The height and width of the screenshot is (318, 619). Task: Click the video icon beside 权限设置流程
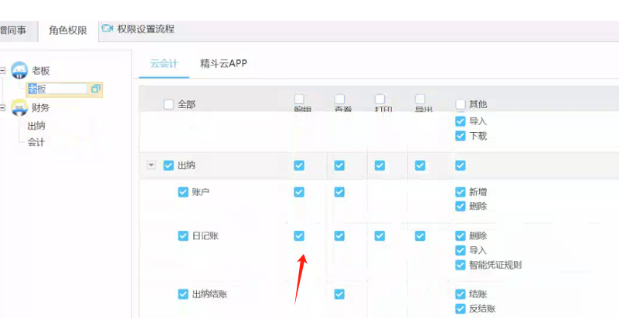pos(107,29)
